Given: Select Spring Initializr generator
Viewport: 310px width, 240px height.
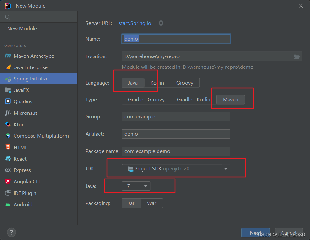Looking at the screenshot, I should tap(39, 79).
